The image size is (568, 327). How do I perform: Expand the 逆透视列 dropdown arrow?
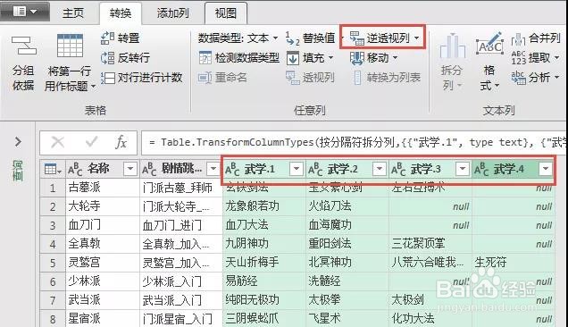click(x=416, y=38)
